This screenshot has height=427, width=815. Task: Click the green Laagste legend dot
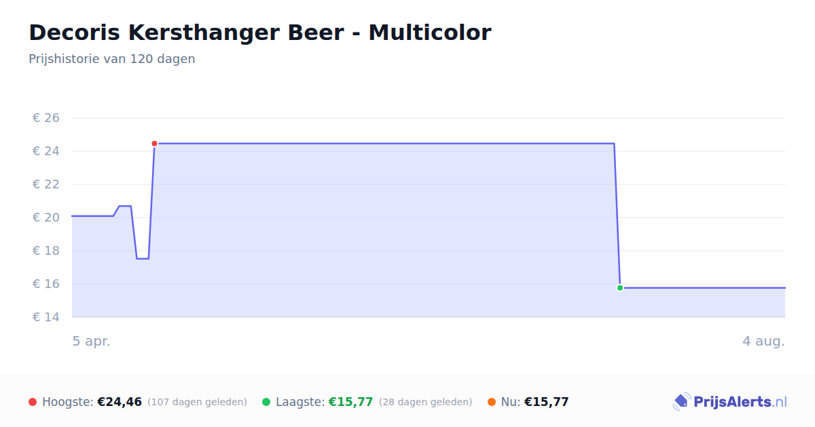[x=266, y=402]
